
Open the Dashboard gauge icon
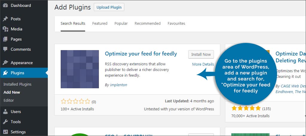coord(5,5)
